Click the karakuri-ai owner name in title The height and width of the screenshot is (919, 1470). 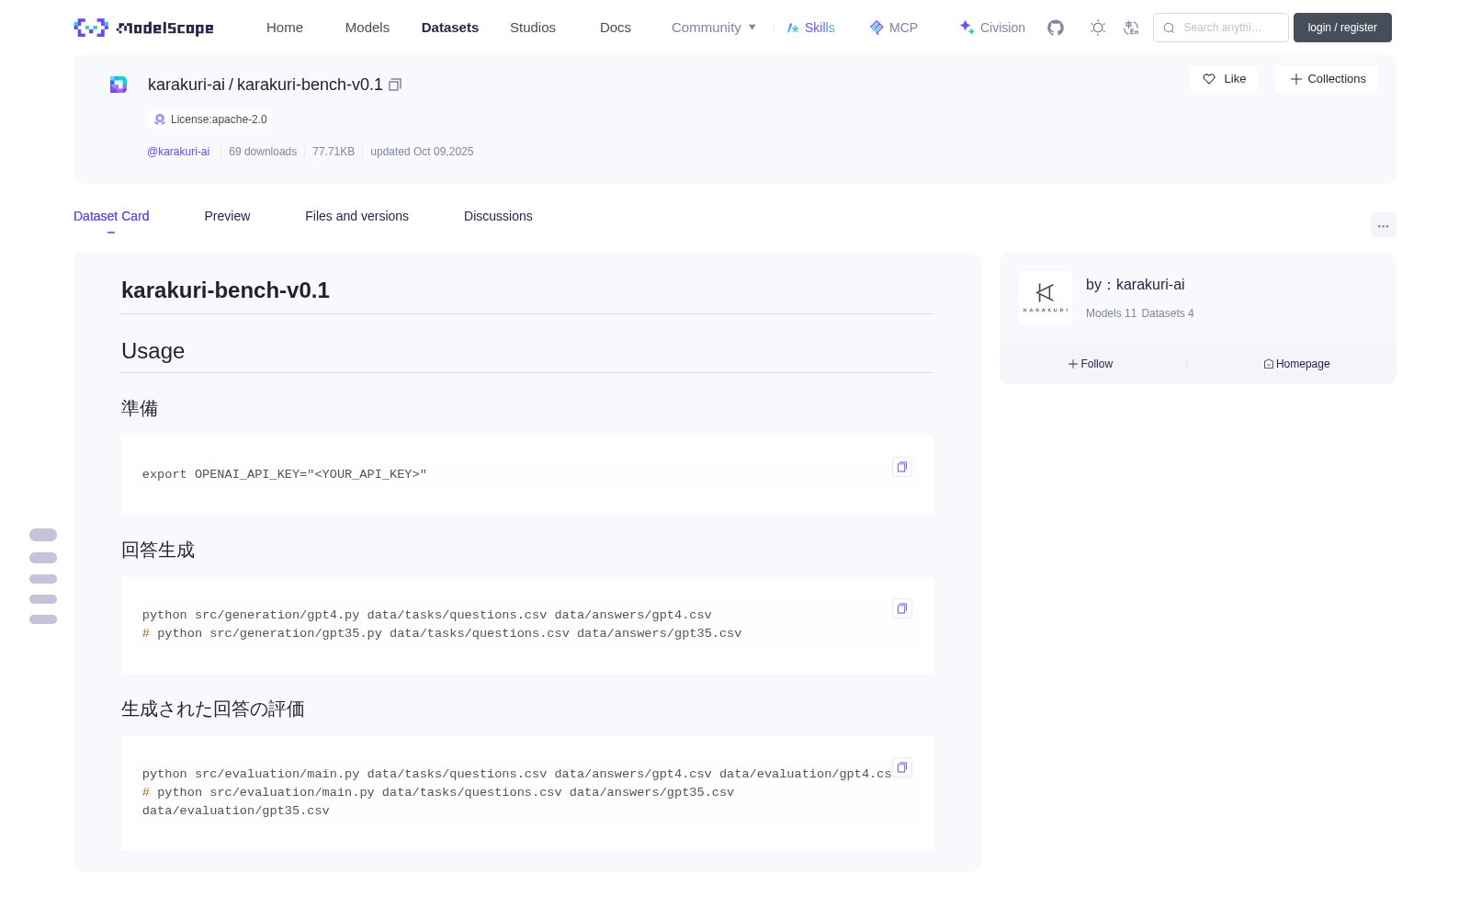(x=187, y=85)
